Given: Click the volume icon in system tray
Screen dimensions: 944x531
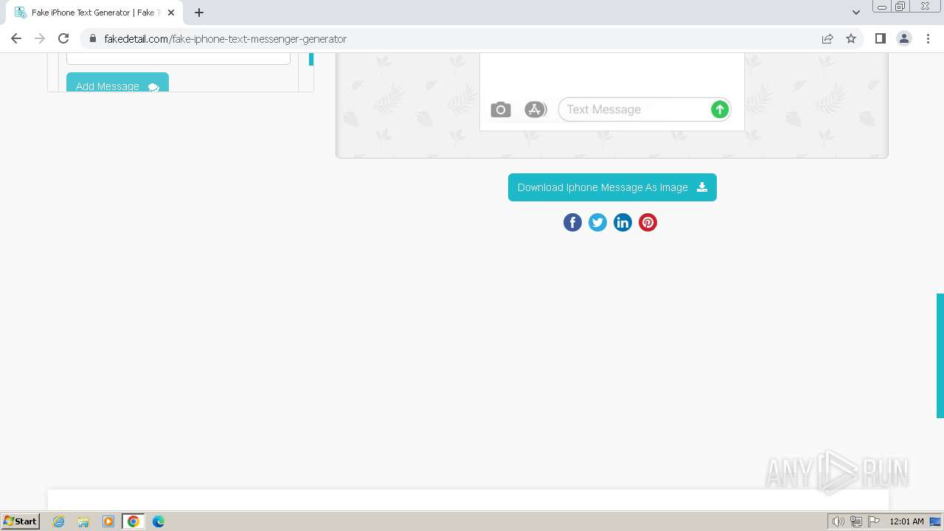Looking at the screenshot, I should [x=839, y=521].
